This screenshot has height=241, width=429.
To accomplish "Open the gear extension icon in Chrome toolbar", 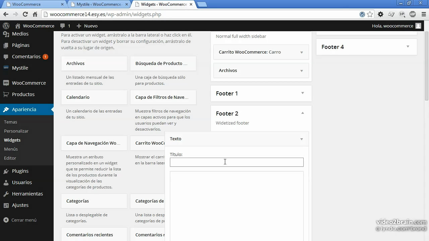I will [380, 14].
